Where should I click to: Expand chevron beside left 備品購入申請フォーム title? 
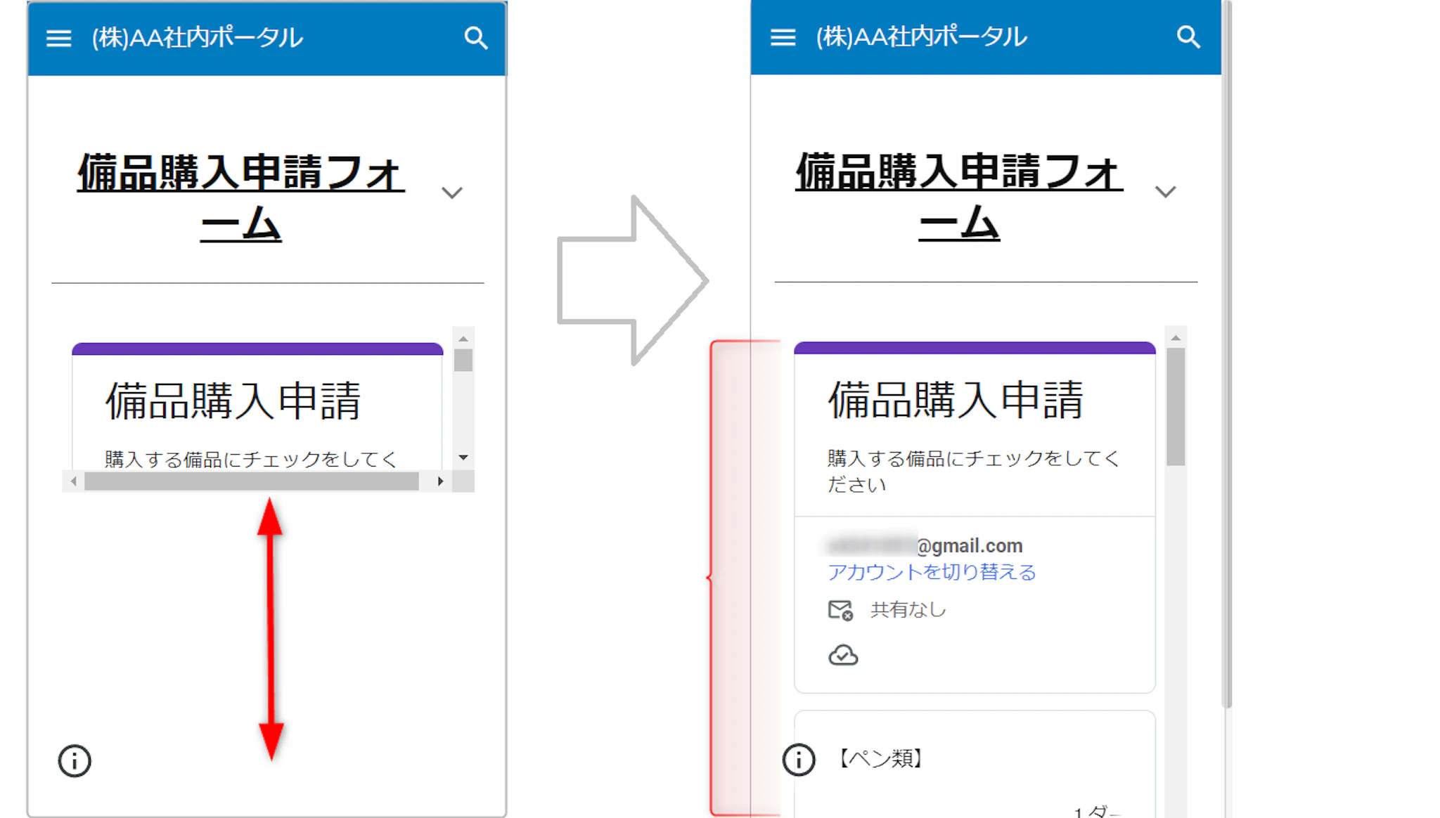(x=452, y=193)
